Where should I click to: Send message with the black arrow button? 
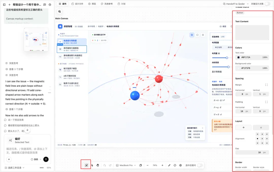pyautogui.click(x=46, y=159)
